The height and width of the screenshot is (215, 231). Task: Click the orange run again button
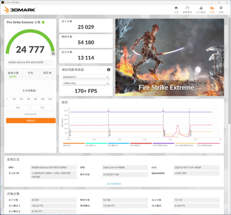coord(31,120)
